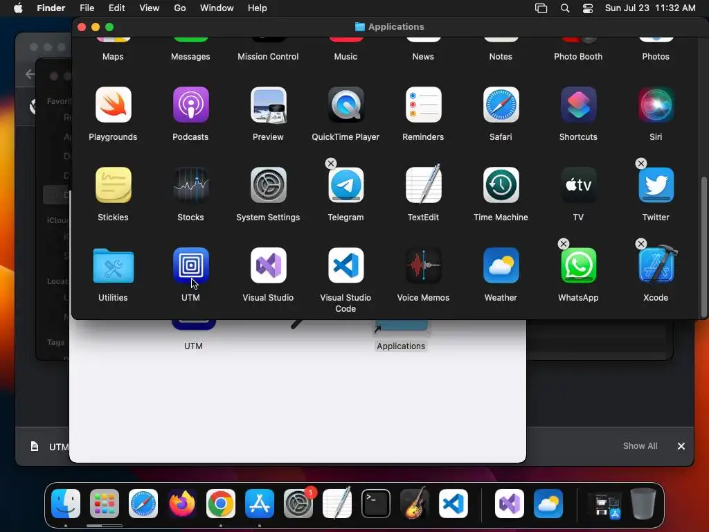Select the Reminders app icon
Screen dimensions: 709x532
point(423,105)
